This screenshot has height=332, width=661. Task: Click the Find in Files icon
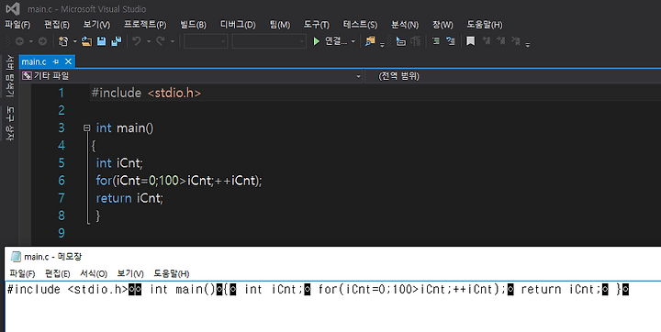[370, 41]
